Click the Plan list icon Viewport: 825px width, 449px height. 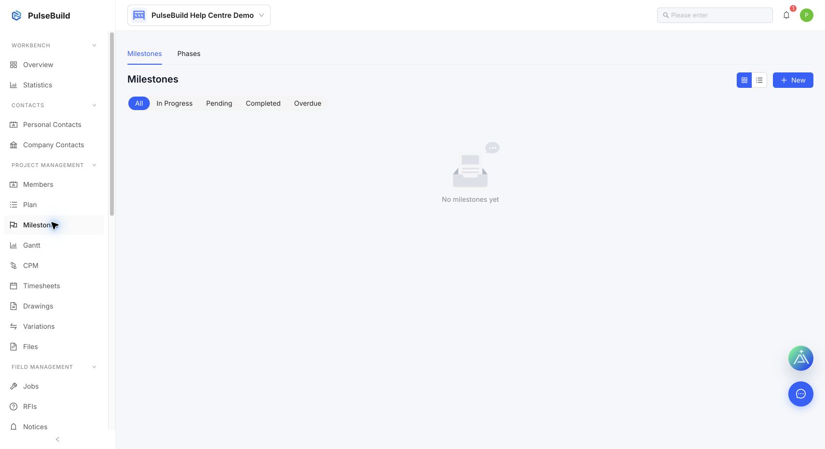[x=14, y=205]
